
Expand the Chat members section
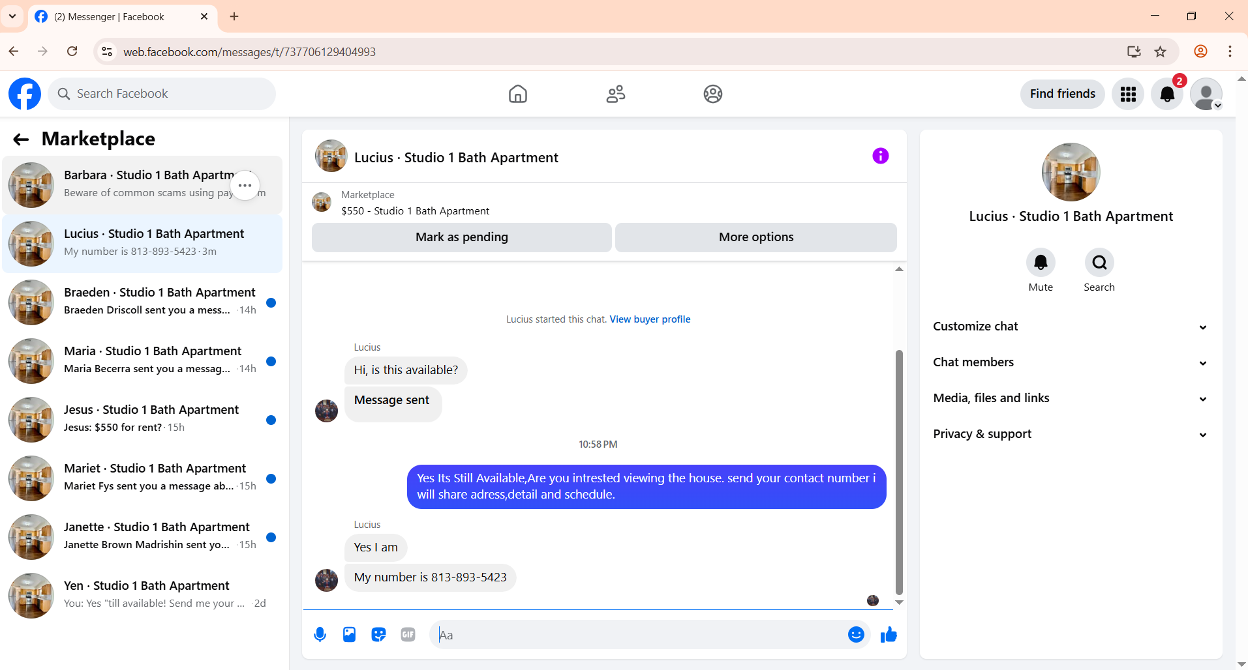coord(1071,362)
